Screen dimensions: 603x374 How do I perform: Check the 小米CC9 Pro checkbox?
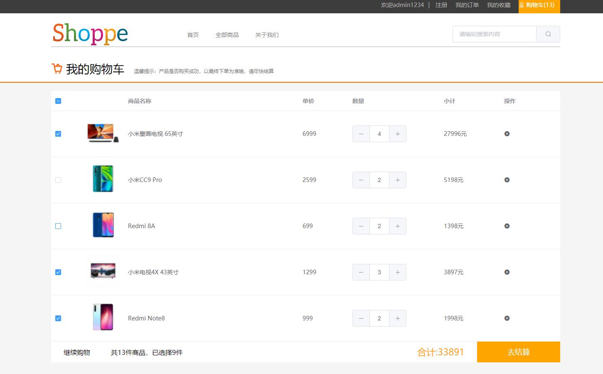58,180
